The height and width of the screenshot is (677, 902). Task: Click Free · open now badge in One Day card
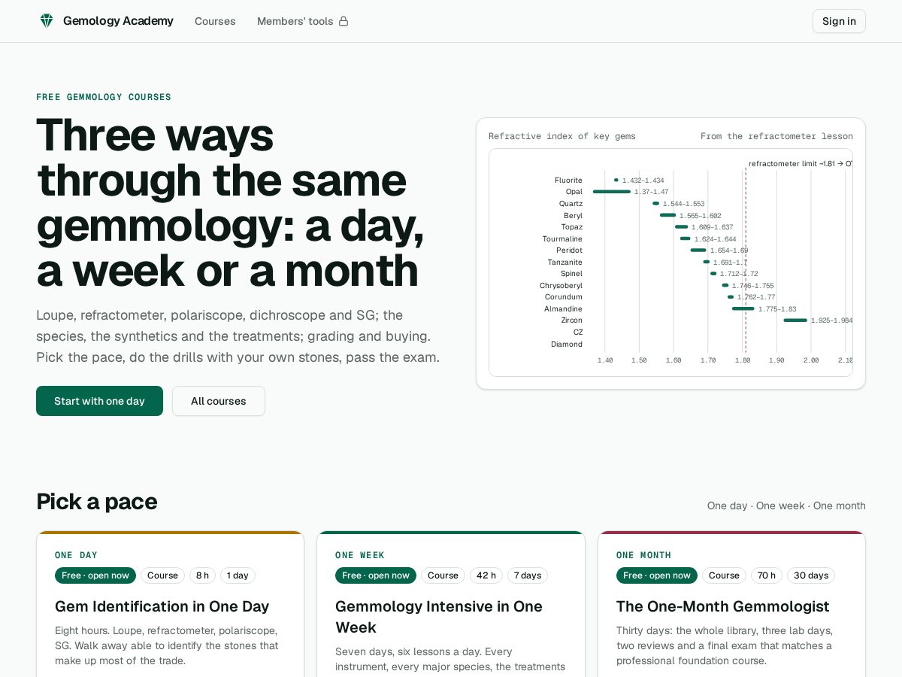[95, 575]
